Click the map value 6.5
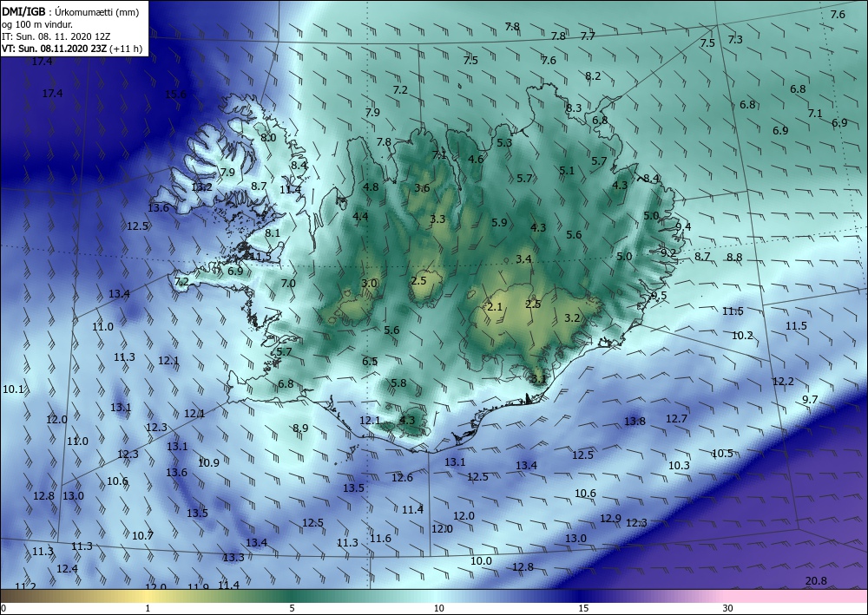The image size is (868, 615). click(x=370, y=362)
